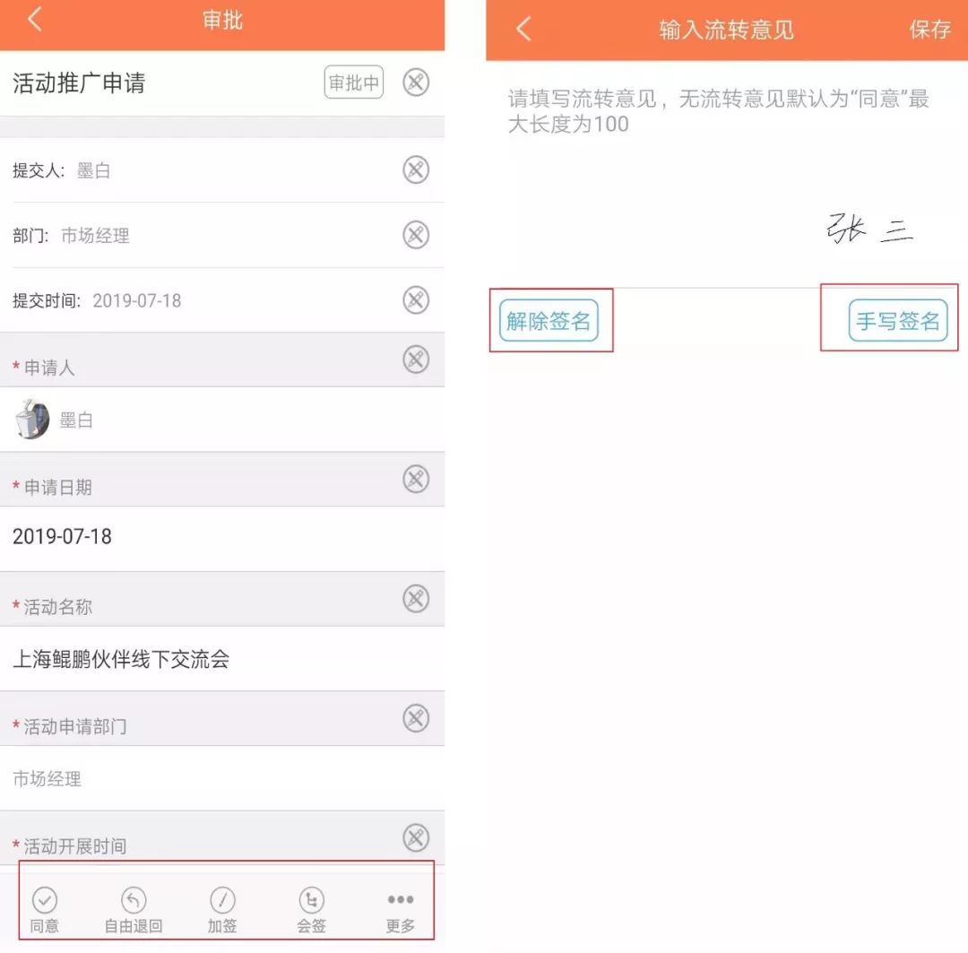This screenshot has width=968, height=953.
Task: Tap edit icon on 活动名称 field
Action: [416, 599]
